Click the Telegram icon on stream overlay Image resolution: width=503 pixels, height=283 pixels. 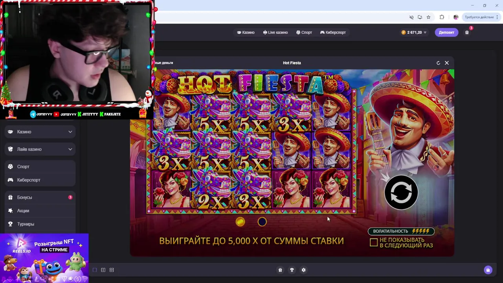click(x=33, y=114)
